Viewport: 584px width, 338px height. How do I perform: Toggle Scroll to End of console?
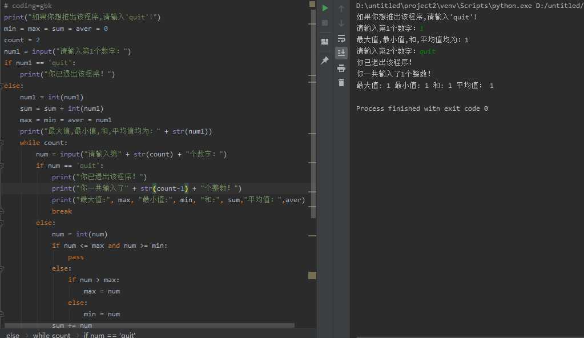[341, 53]
